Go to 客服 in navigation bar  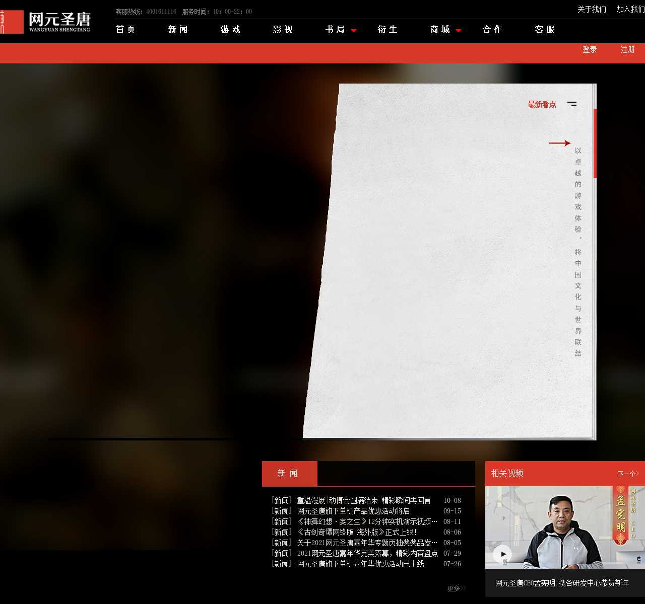click(545, 30)
